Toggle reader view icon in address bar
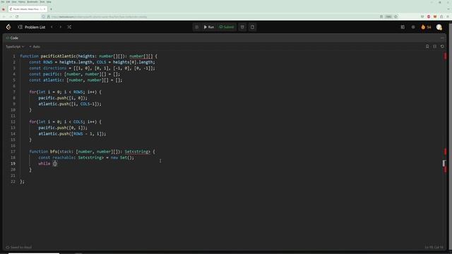 (x=381, y=17)
